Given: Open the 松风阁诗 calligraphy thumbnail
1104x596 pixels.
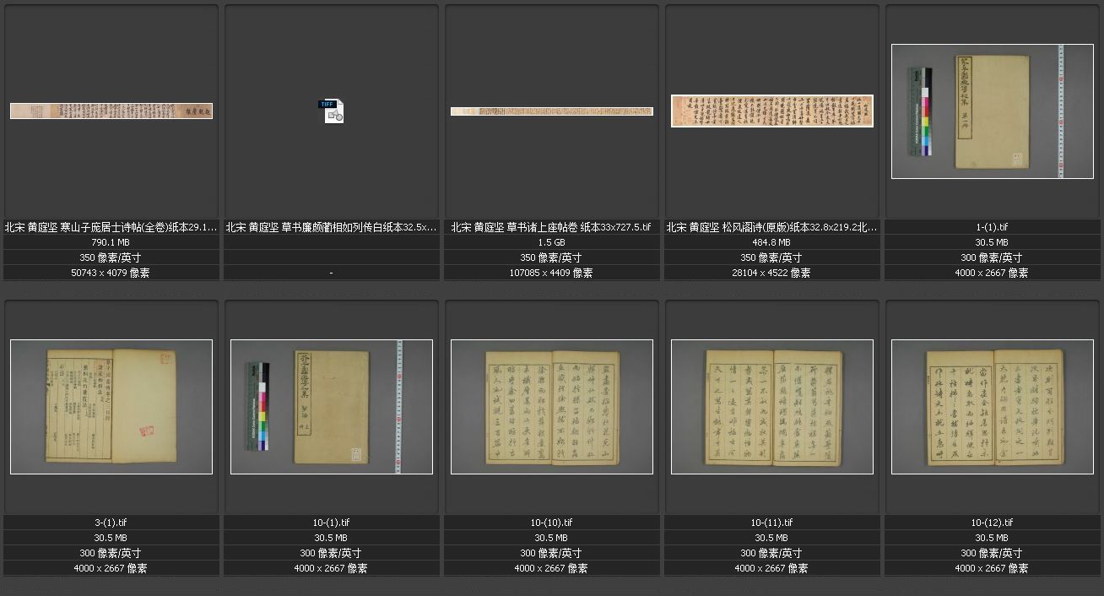Looking at the screenshot, I should click(x=771, y=111).
